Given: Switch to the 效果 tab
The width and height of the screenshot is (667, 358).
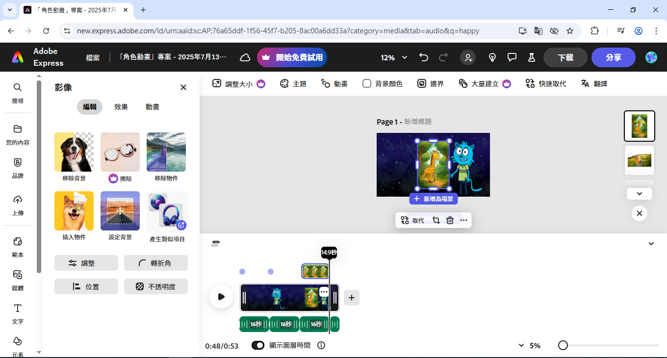Looking at the screenshot, I should point(121,107).
